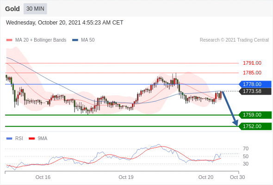
Task: Select the green 1752.00 support tag
Action: [255, 126]
